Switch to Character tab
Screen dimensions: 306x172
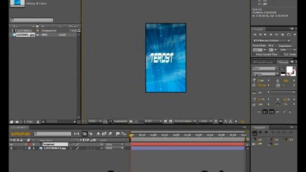click(284, 62)
